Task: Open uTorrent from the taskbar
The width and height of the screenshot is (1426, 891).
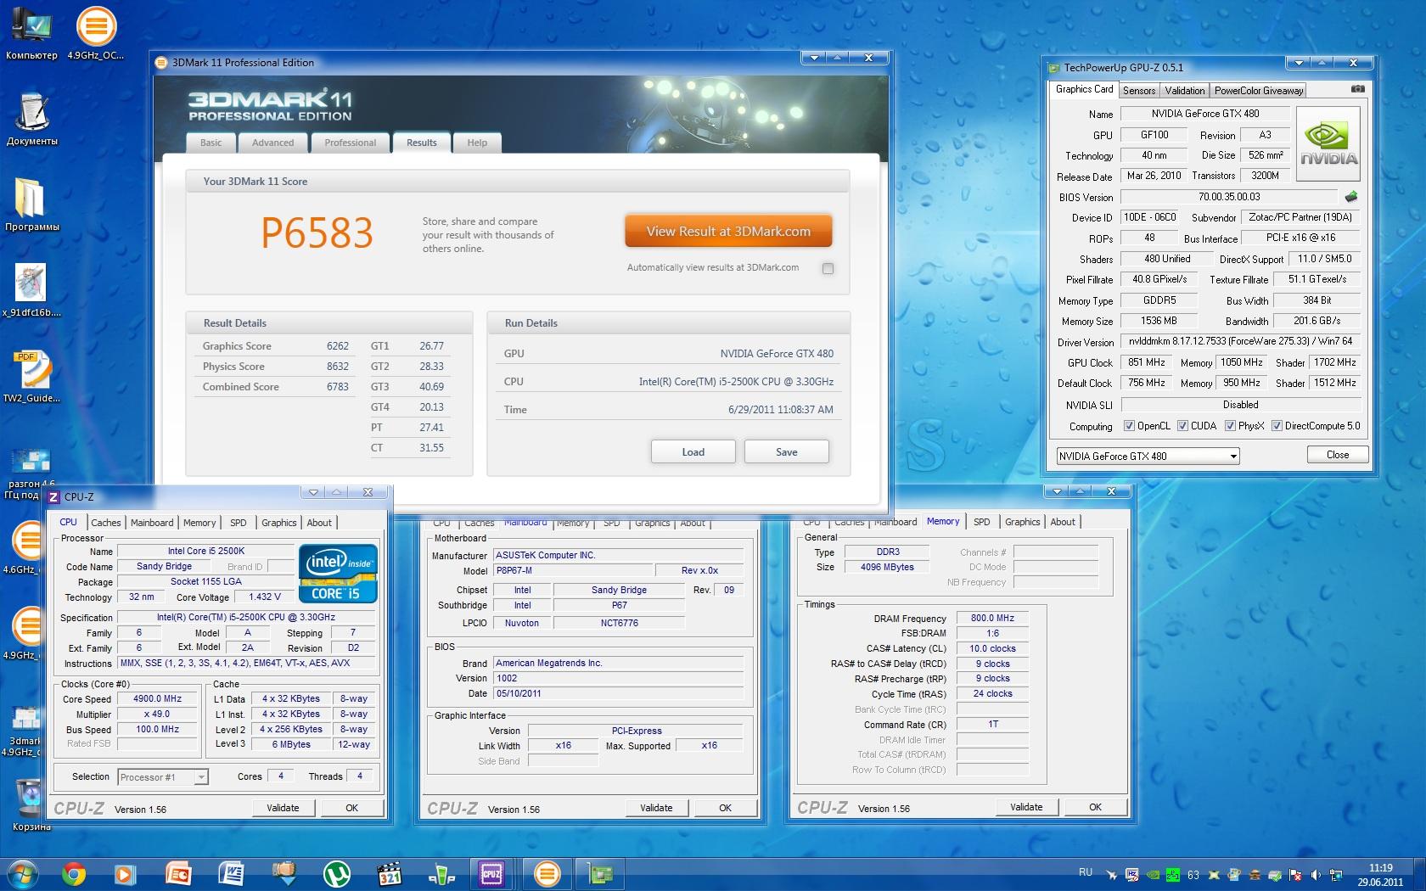Action: point(337,873)
